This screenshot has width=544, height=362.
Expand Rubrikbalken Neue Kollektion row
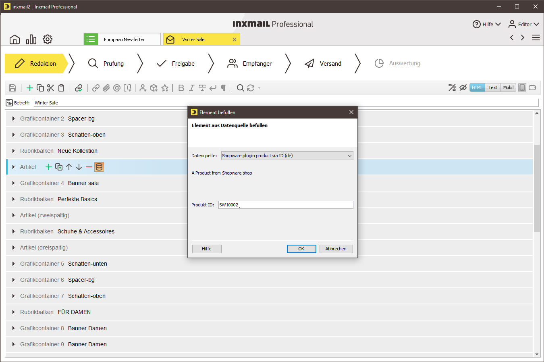(x=13, y=151)
